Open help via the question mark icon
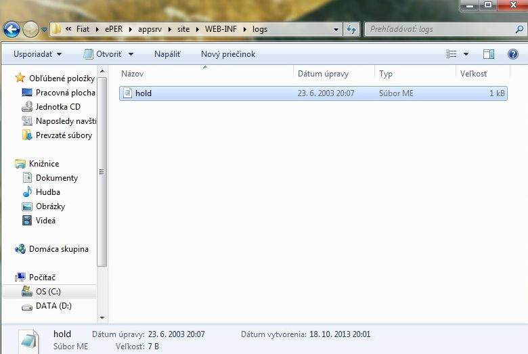This screenshot has height=354, width=528. 512,54
